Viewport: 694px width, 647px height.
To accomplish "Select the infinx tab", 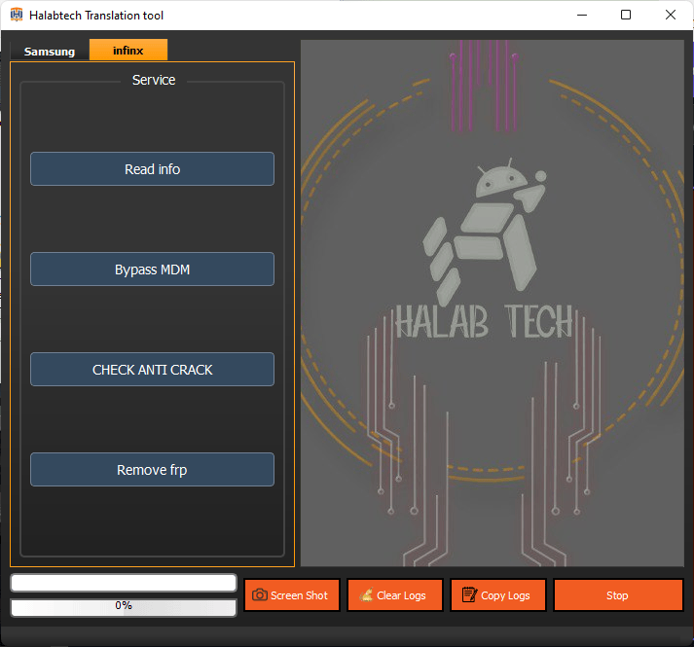I will click(x=128, y=50).
